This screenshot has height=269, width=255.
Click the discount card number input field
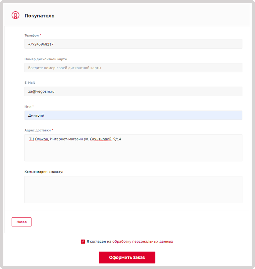pyautogui.click(x=133, y=68)
